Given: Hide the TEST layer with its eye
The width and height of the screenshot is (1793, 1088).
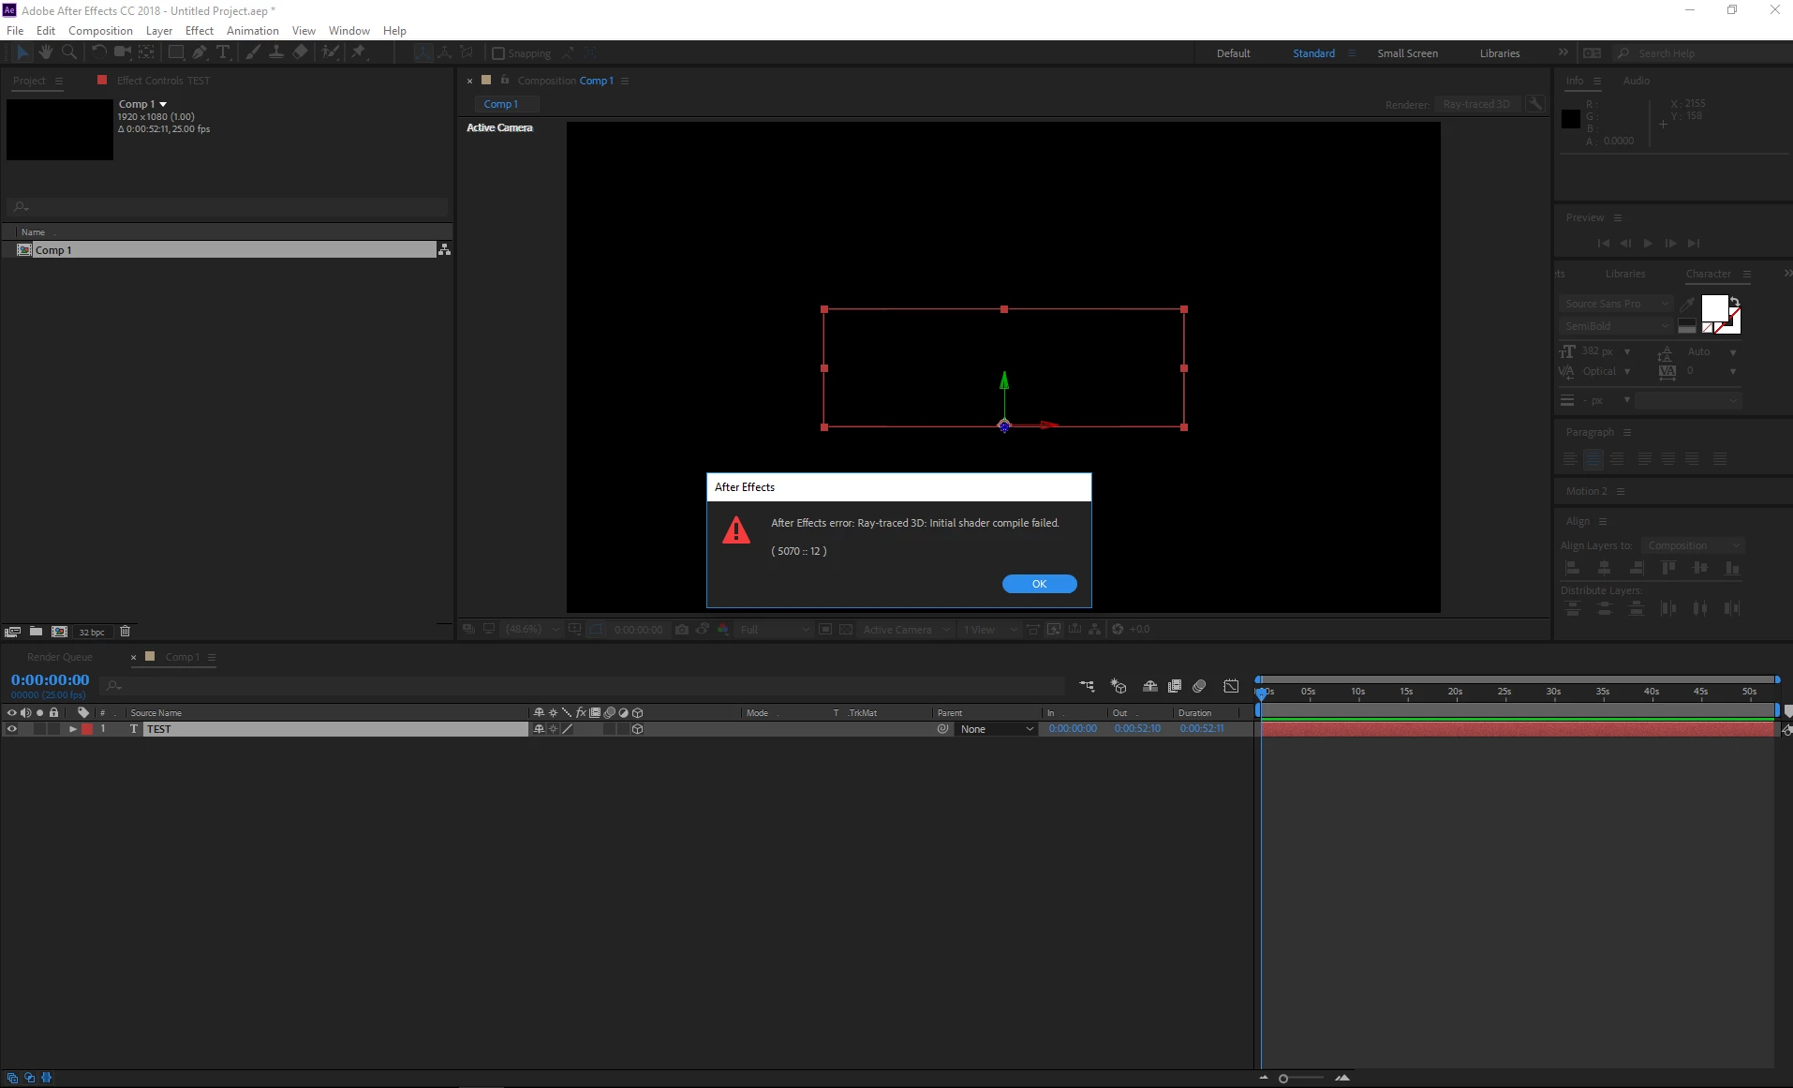Looking at the screenshot, I should coord(11,729).
